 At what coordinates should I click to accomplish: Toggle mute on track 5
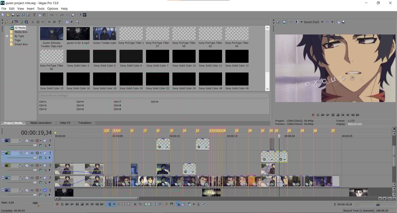[45, 165]
